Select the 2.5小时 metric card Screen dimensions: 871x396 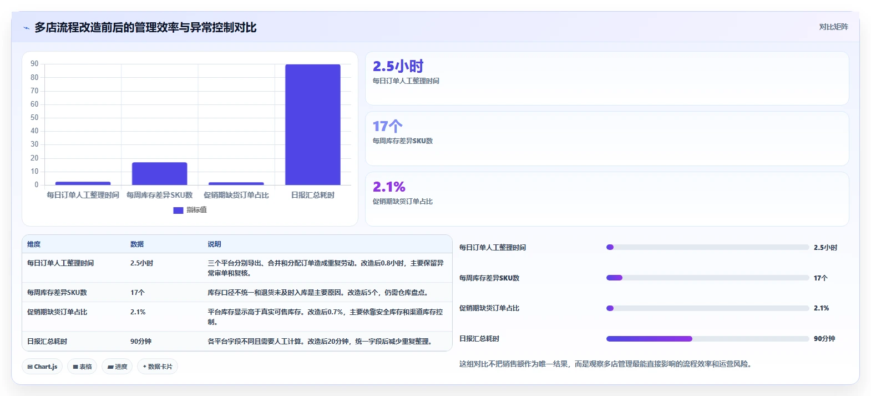tap(607, 78)
